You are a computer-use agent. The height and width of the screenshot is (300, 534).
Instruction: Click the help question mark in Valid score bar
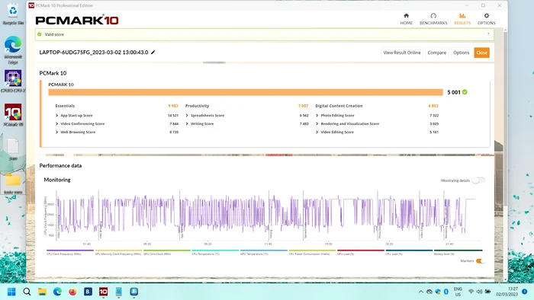pos(488,34)
